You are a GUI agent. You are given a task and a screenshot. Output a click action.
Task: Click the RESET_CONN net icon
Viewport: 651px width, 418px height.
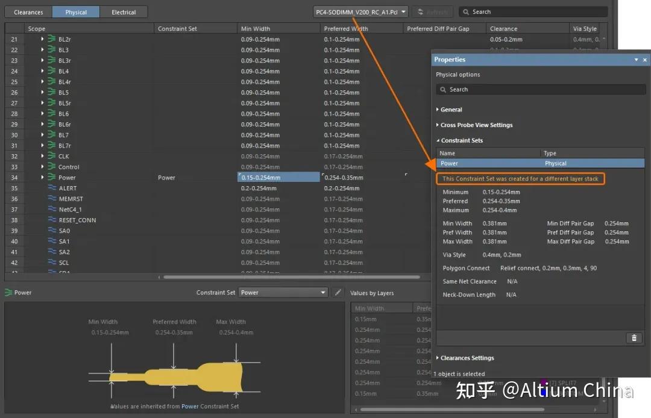coord(52,220)
